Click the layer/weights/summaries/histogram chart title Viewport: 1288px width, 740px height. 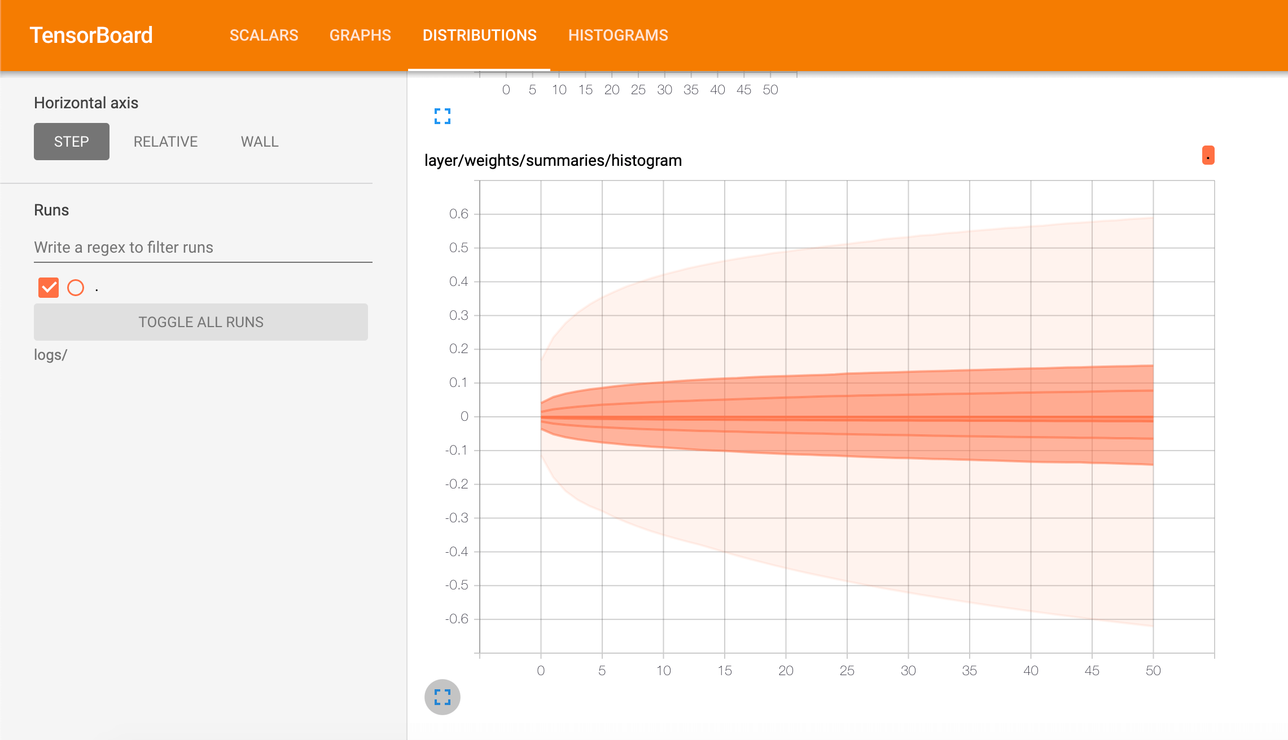pyautogui.click(x=553, y=161)
